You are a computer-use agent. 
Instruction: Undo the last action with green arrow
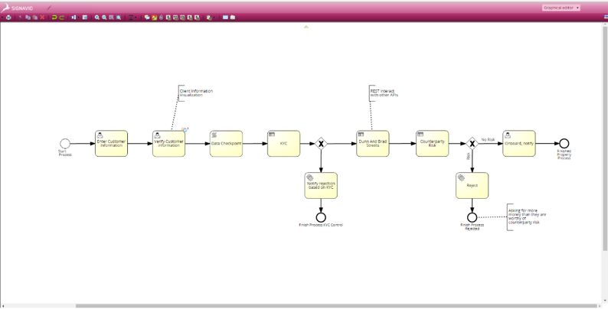point(54,18)
